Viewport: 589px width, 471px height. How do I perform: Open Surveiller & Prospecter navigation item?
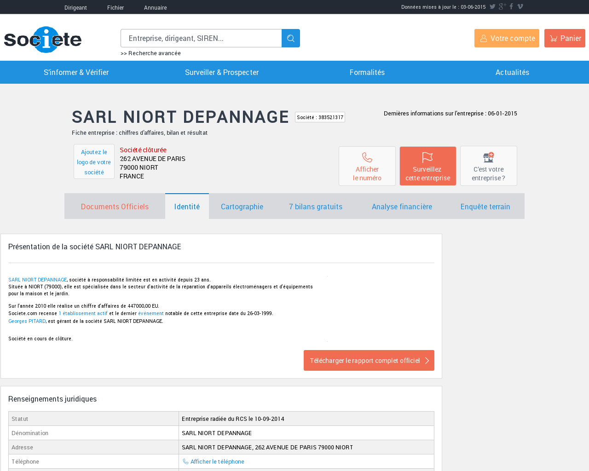(222, 72)
